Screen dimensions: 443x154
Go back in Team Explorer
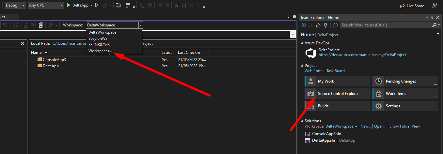point(304,25)
